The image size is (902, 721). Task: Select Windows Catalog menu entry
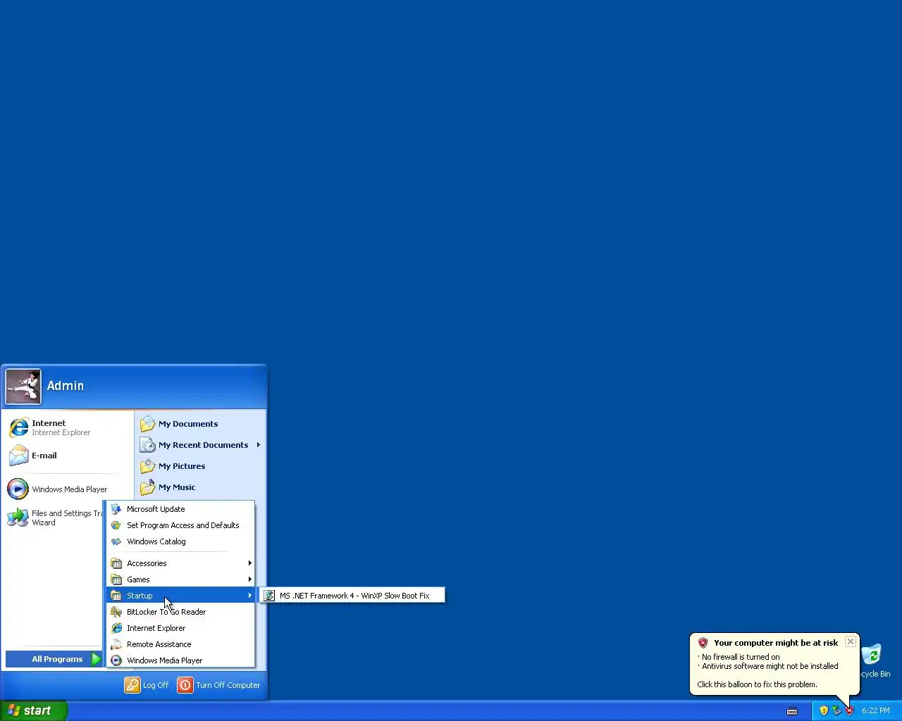tap(180, 541)
